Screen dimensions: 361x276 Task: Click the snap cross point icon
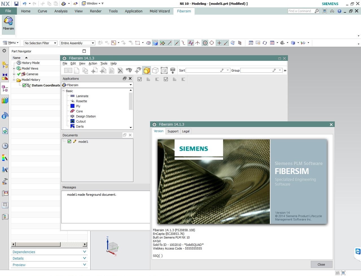[219, 43]
